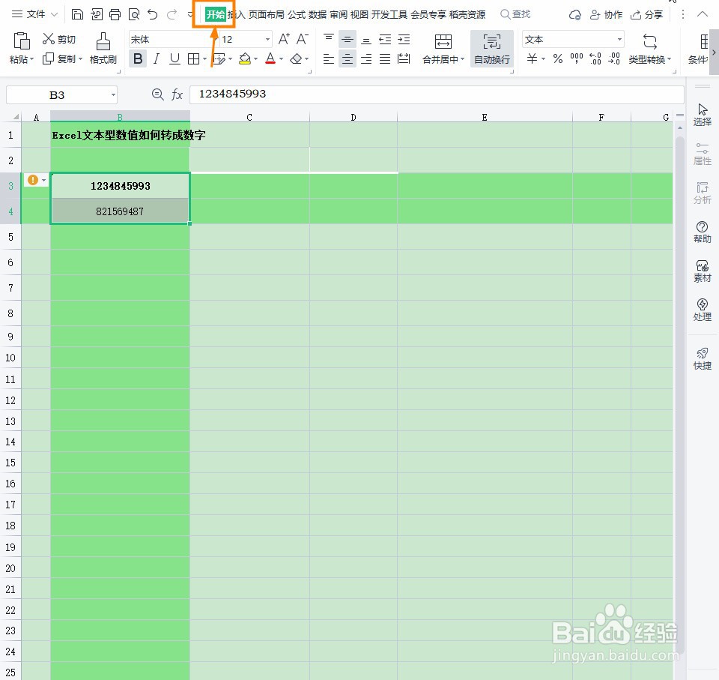This screenshot has height=680, width=719.
Task: Toggle Underline formatting
Action: point(175,58)
